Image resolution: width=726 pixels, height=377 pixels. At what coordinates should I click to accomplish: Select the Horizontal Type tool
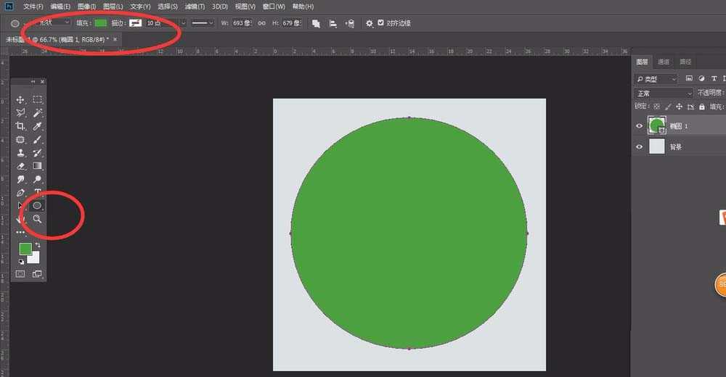click(37, 192)
